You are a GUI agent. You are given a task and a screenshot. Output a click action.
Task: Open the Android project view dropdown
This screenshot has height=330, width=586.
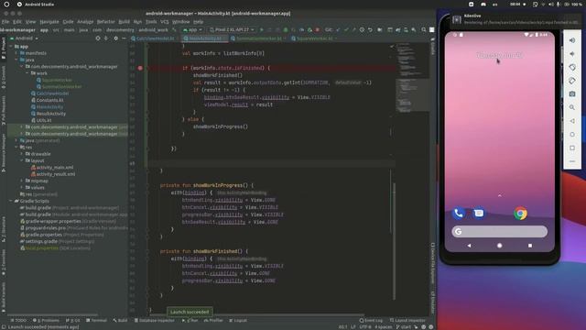click(24, 38)
